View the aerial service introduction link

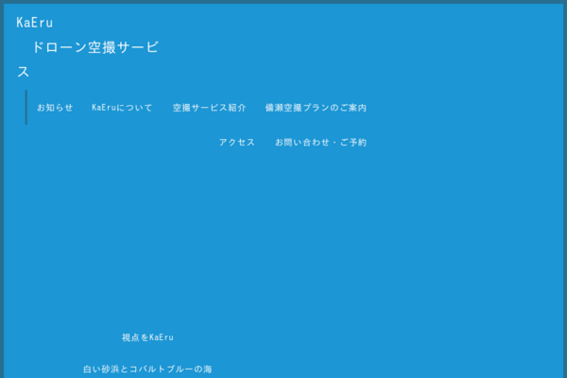[x=209, y=108]
